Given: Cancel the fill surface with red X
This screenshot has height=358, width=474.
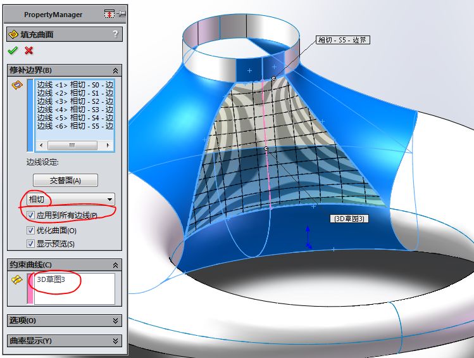Looking at the screenshot, I should 28,50.
